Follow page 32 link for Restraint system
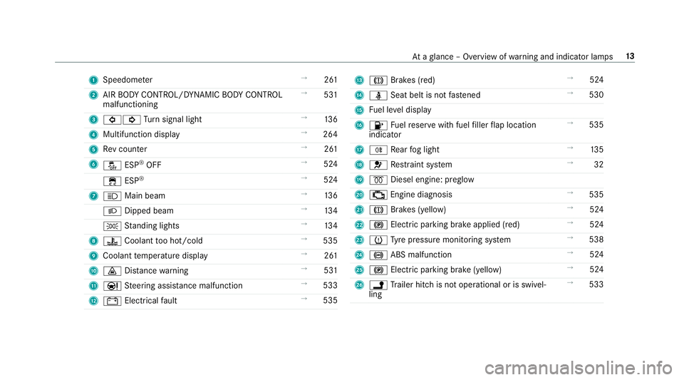This screenshot has width=684, height=380. [x=598, y=165]
